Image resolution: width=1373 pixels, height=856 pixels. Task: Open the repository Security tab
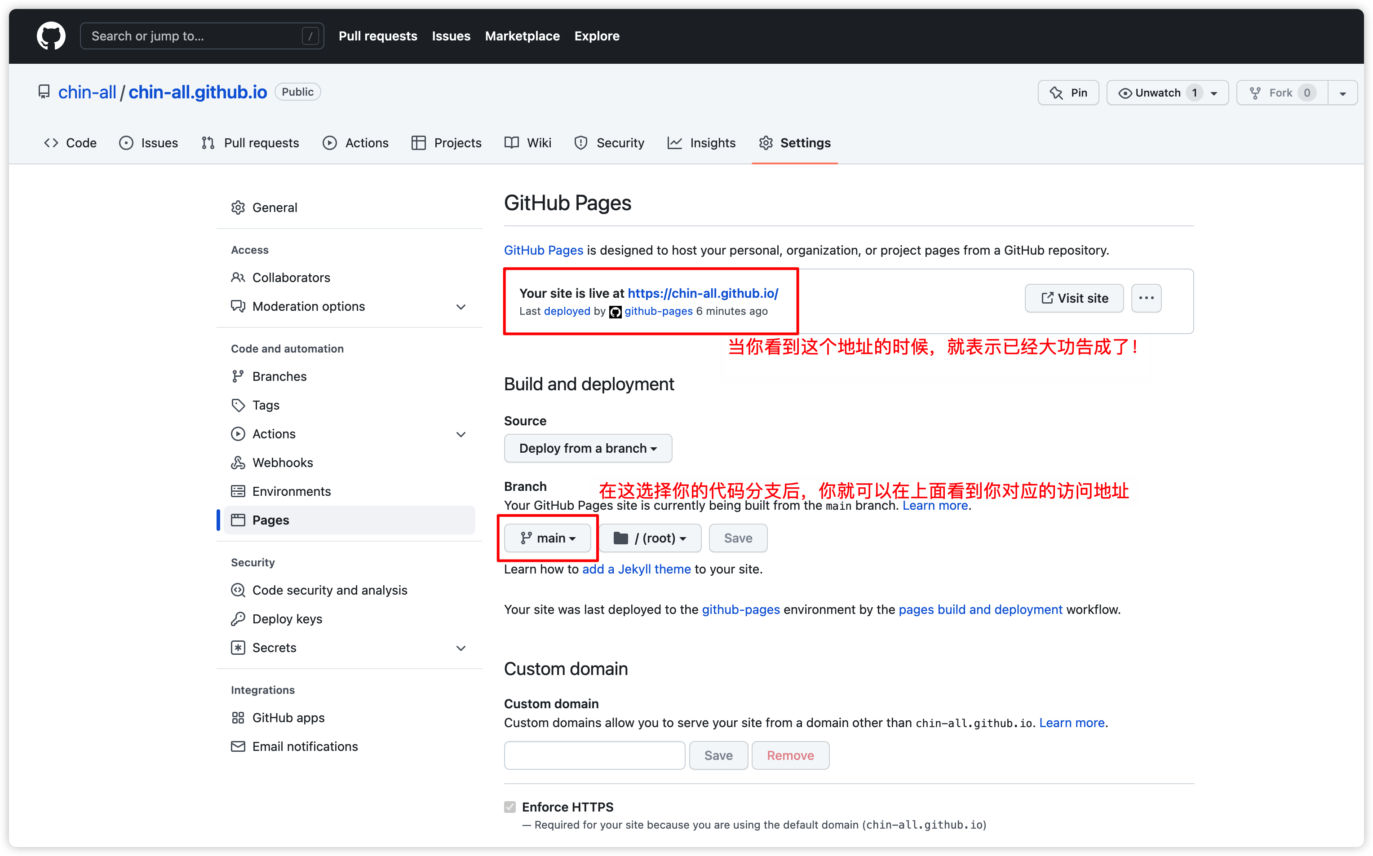pyautogui.click(x=609, y=143)
